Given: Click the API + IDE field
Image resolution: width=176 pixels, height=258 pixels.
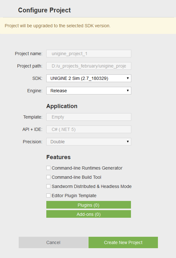Looking at the screenshot, I should coord(89,129).
